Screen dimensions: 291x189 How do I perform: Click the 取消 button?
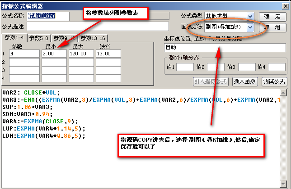[272, 27]
